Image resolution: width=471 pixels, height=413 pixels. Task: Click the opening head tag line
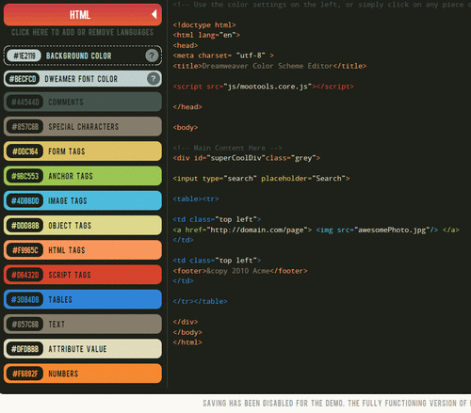pos(186,45)
